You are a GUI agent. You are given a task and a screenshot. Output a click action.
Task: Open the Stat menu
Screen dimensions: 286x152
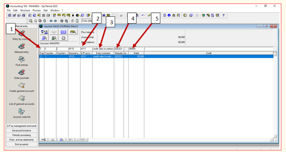pos(46,10)
